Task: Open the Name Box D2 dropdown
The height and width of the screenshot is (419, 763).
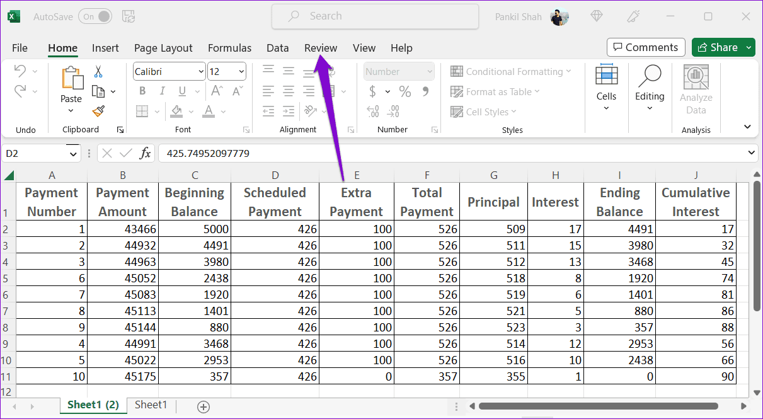Action: (x=73, y=153)
